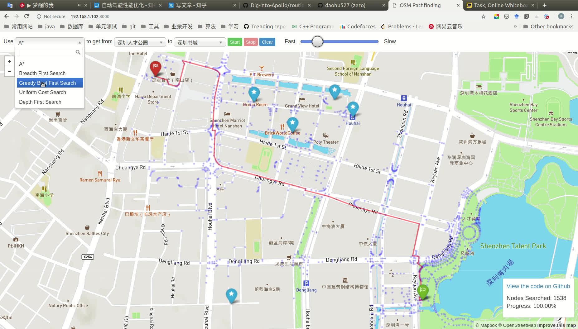View site info for Not secure
The height and width of the screenshot is (329, 578).
click(x=51, y=17)
